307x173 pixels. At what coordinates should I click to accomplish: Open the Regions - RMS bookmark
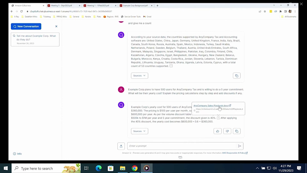point(111,17)
